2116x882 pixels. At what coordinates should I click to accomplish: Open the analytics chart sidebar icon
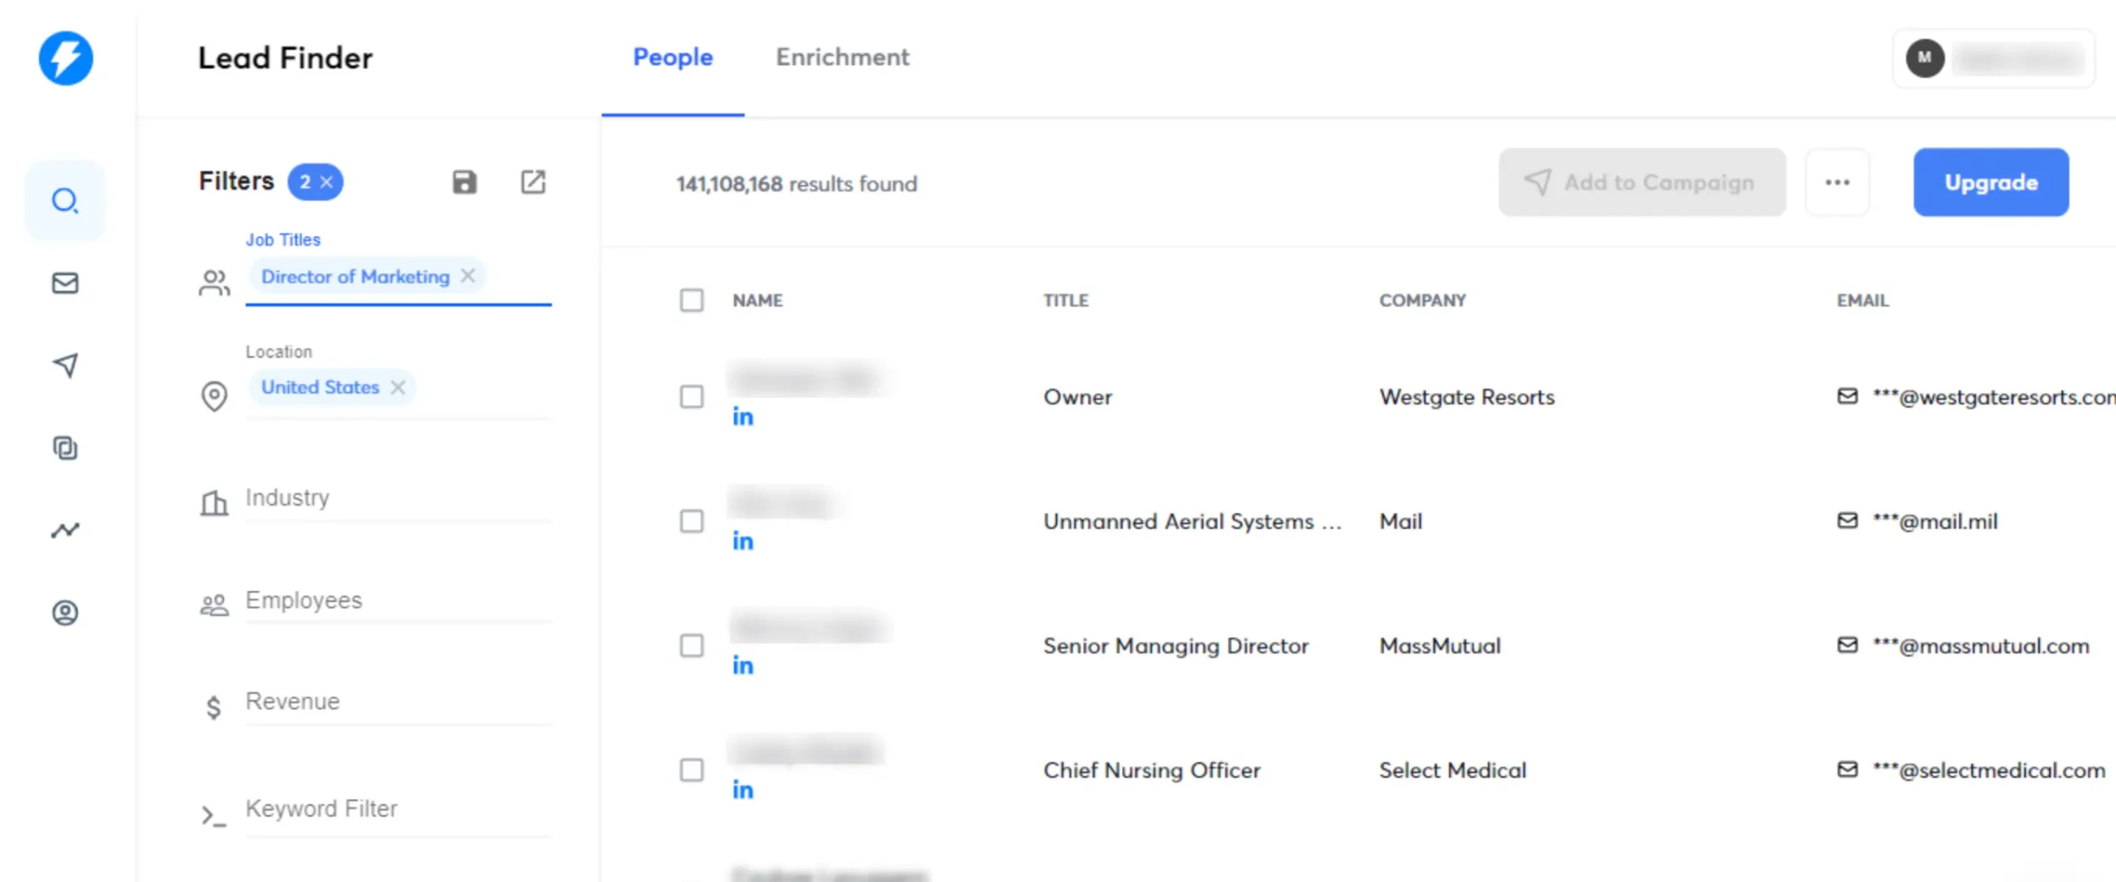click(65, 530)
